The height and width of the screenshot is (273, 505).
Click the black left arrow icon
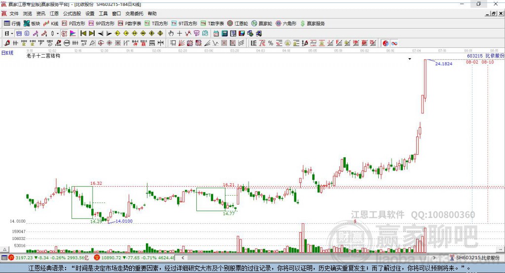pos(101,34)
